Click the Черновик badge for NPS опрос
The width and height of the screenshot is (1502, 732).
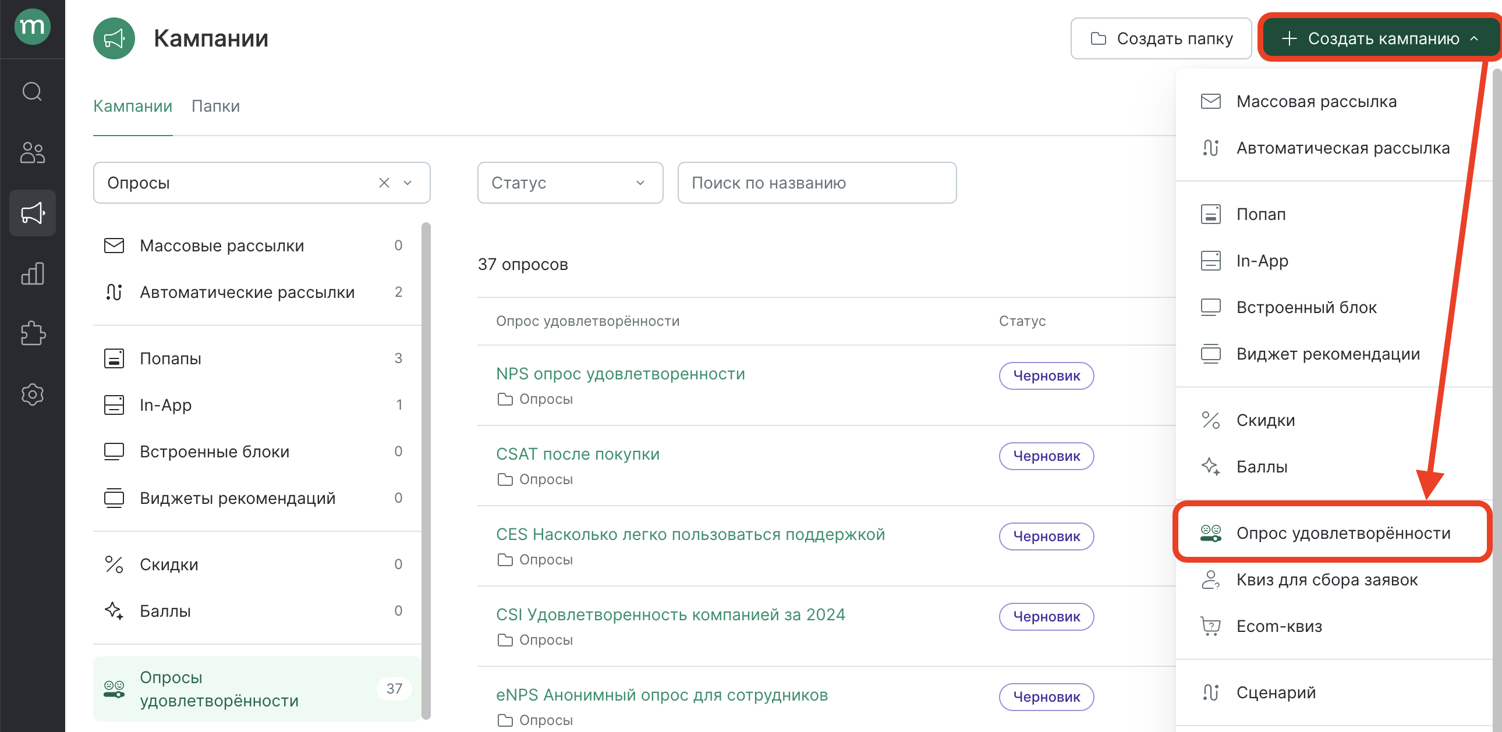coord(1046,376)
